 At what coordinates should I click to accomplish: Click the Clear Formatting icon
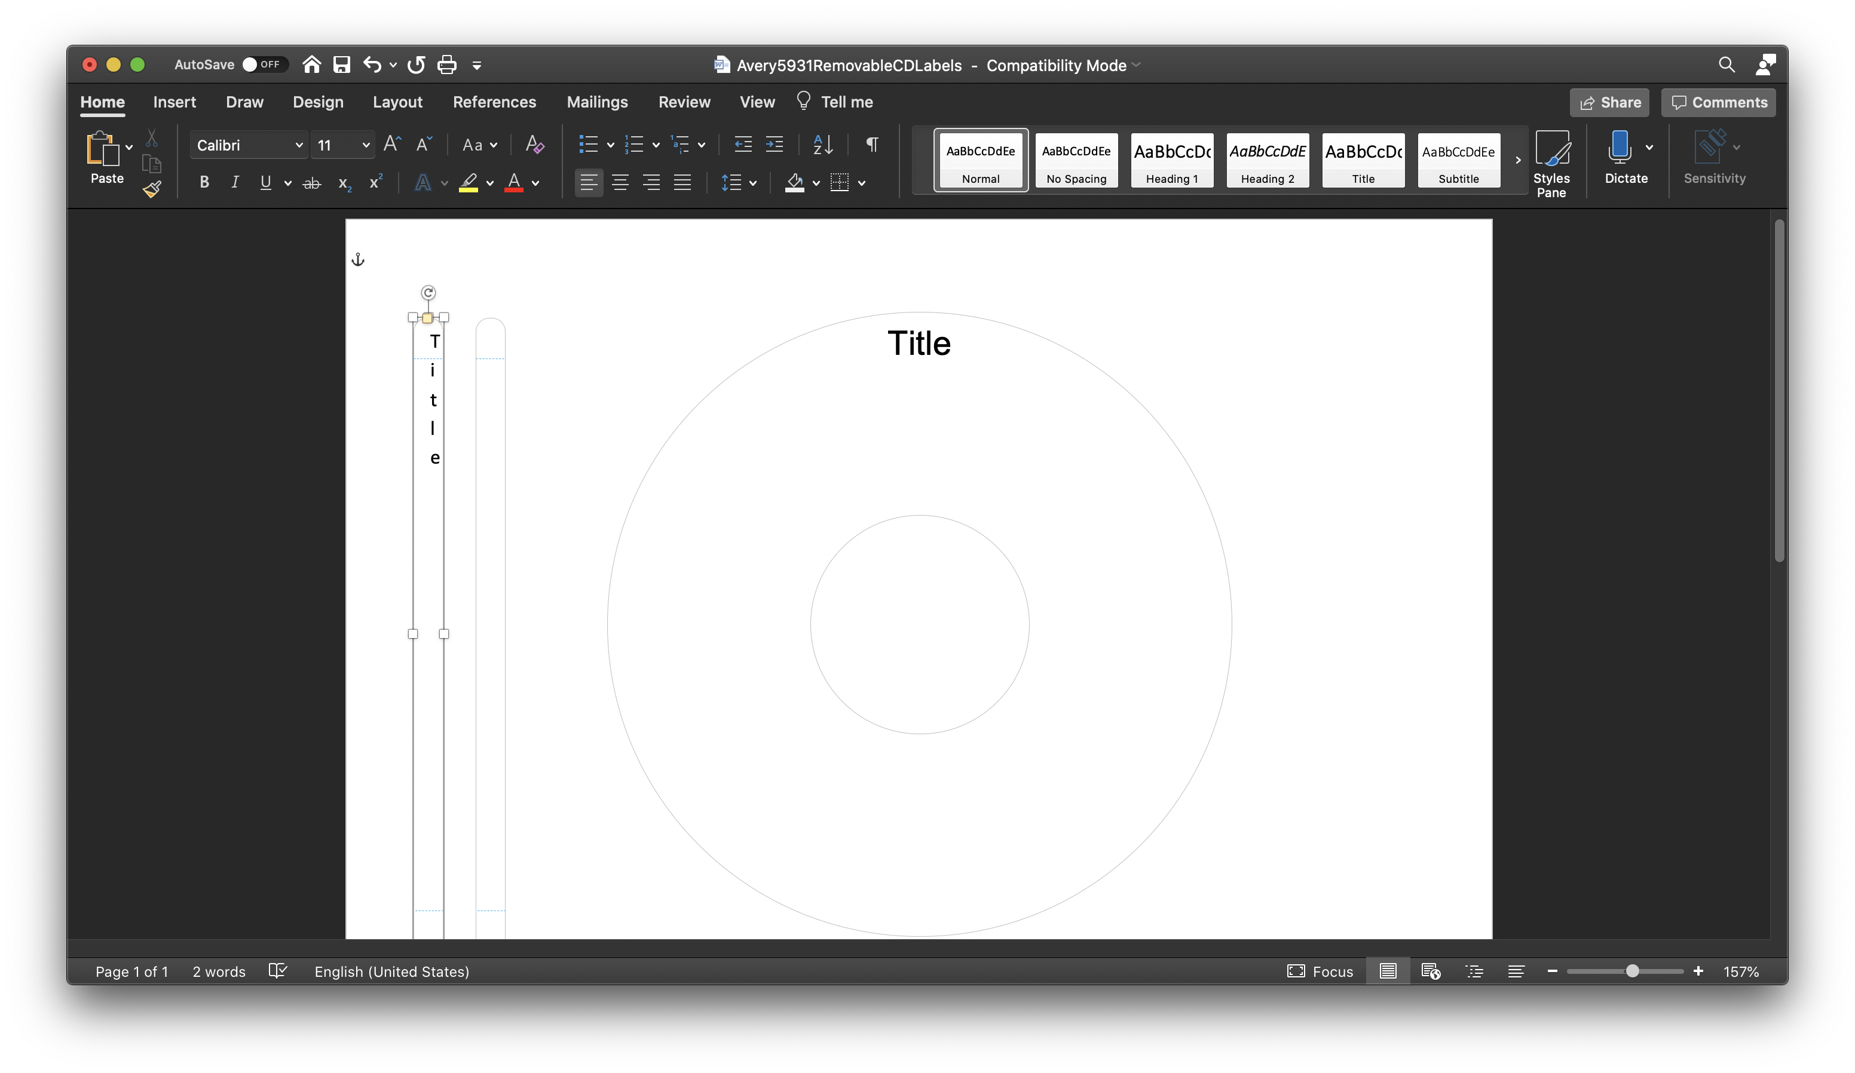[x=534, y=144]
